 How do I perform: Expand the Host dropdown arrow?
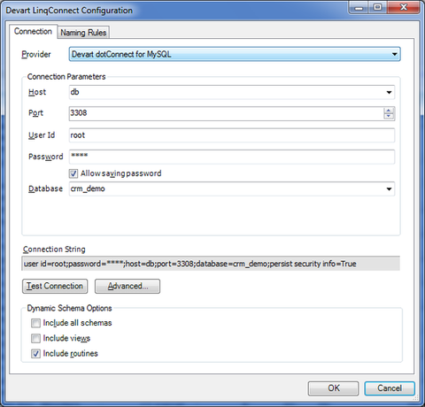[x=389, y=92]
